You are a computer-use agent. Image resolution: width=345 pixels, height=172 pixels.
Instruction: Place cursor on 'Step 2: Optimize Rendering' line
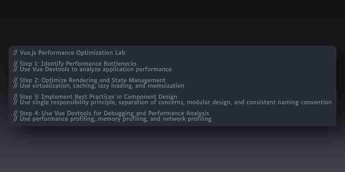[90, 80]
